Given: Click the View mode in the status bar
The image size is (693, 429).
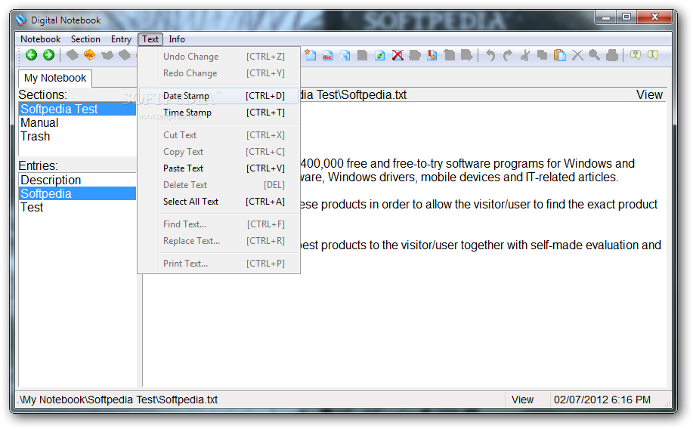Looking at the screenshot, I should 523,400.
